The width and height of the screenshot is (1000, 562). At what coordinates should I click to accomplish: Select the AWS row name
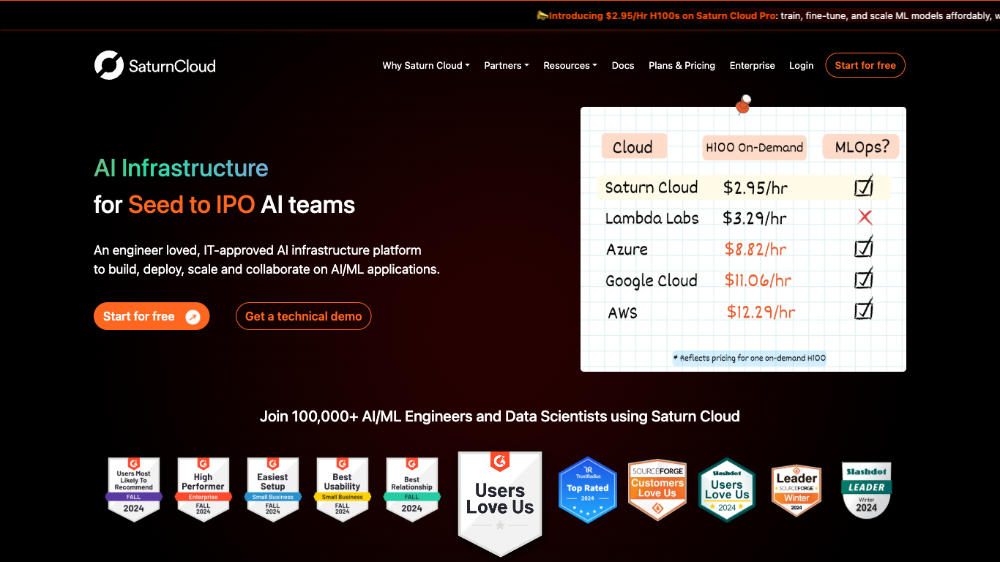click(623, 313)
